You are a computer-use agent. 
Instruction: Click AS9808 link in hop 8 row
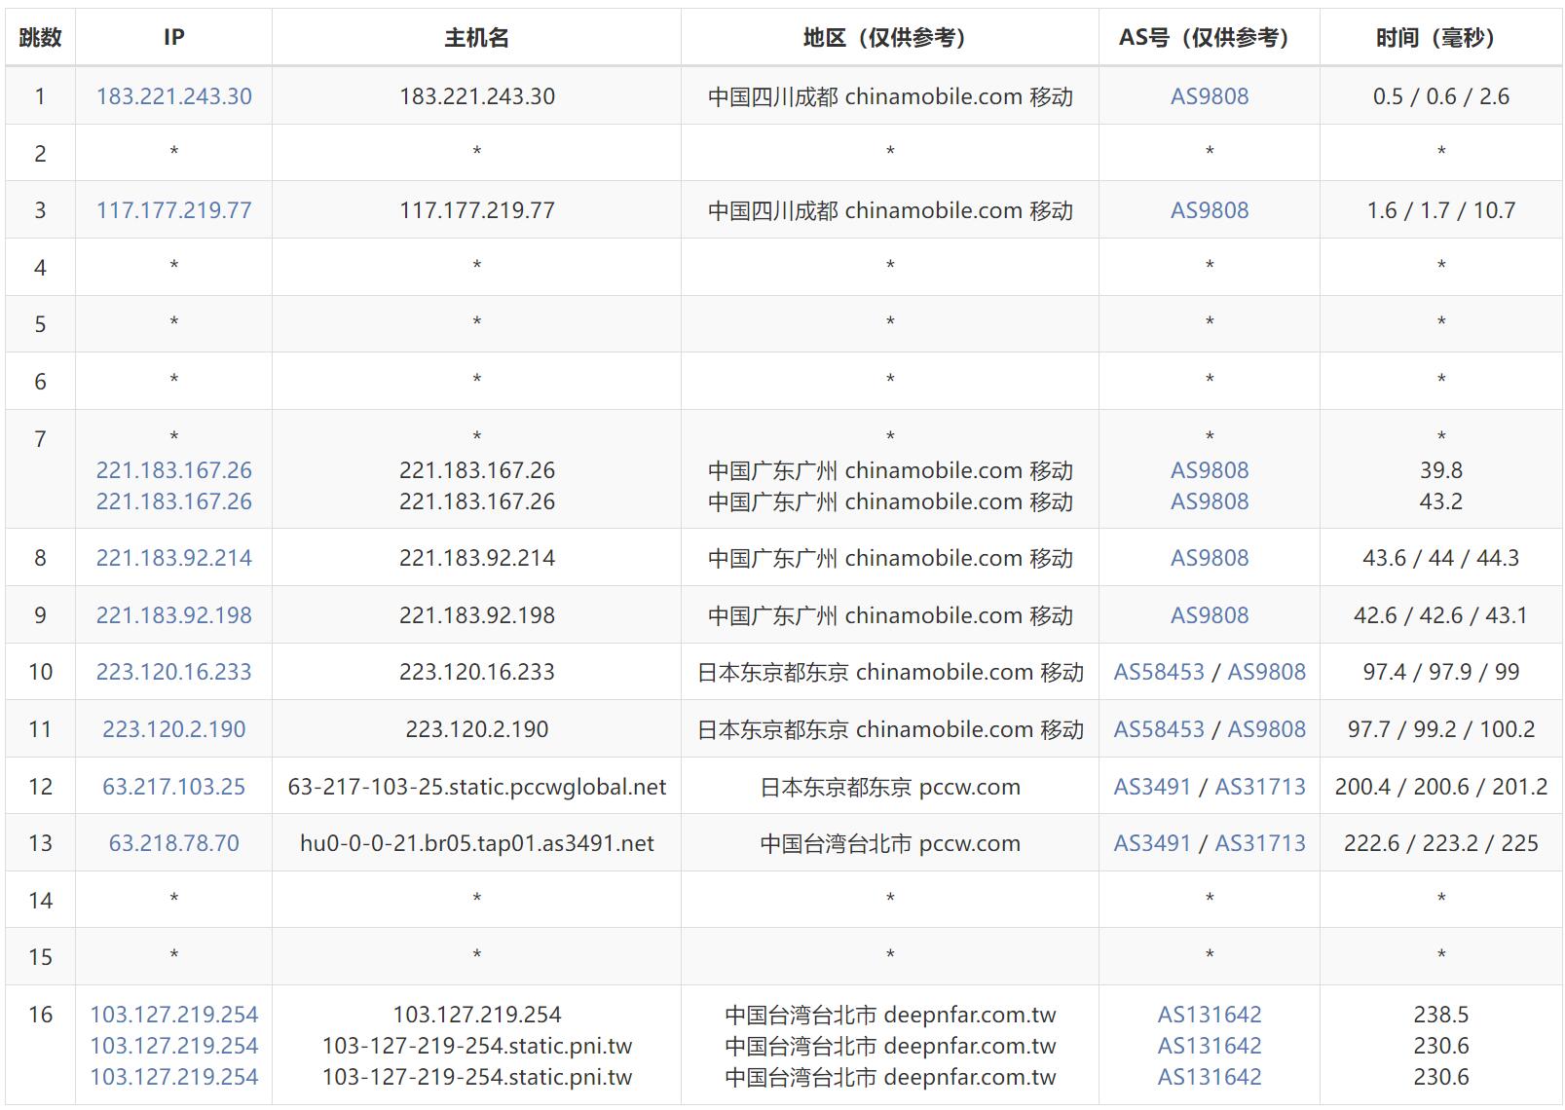pyautogui.click(x=1210, y=558)
